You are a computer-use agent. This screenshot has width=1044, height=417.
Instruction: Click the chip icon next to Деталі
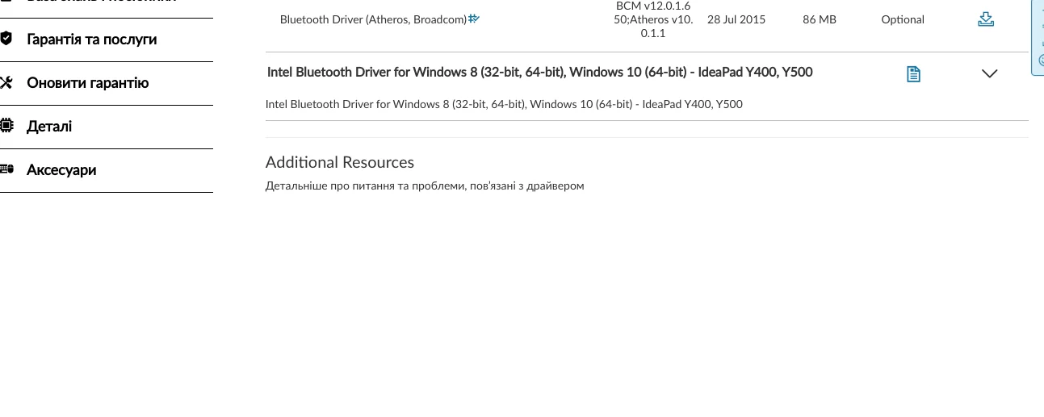(x=6, y=126)
